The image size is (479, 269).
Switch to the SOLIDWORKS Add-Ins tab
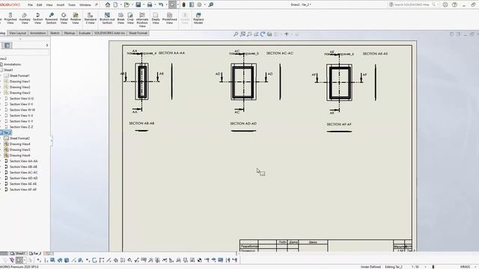click(109, 33)
